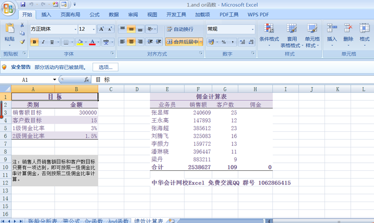This screenshot has width=374, height=223.
Task: Click the Percent Style icon
Action: (223, 42)
